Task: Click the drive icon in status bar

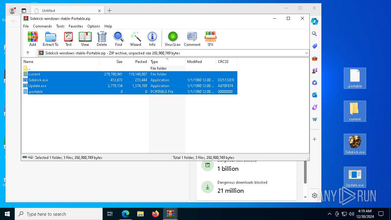Action: pos(25,157)
